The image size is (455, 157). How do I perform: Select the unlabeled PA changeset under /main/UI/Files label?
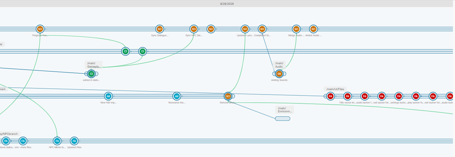pyautogui.click(x=330, y=96)
